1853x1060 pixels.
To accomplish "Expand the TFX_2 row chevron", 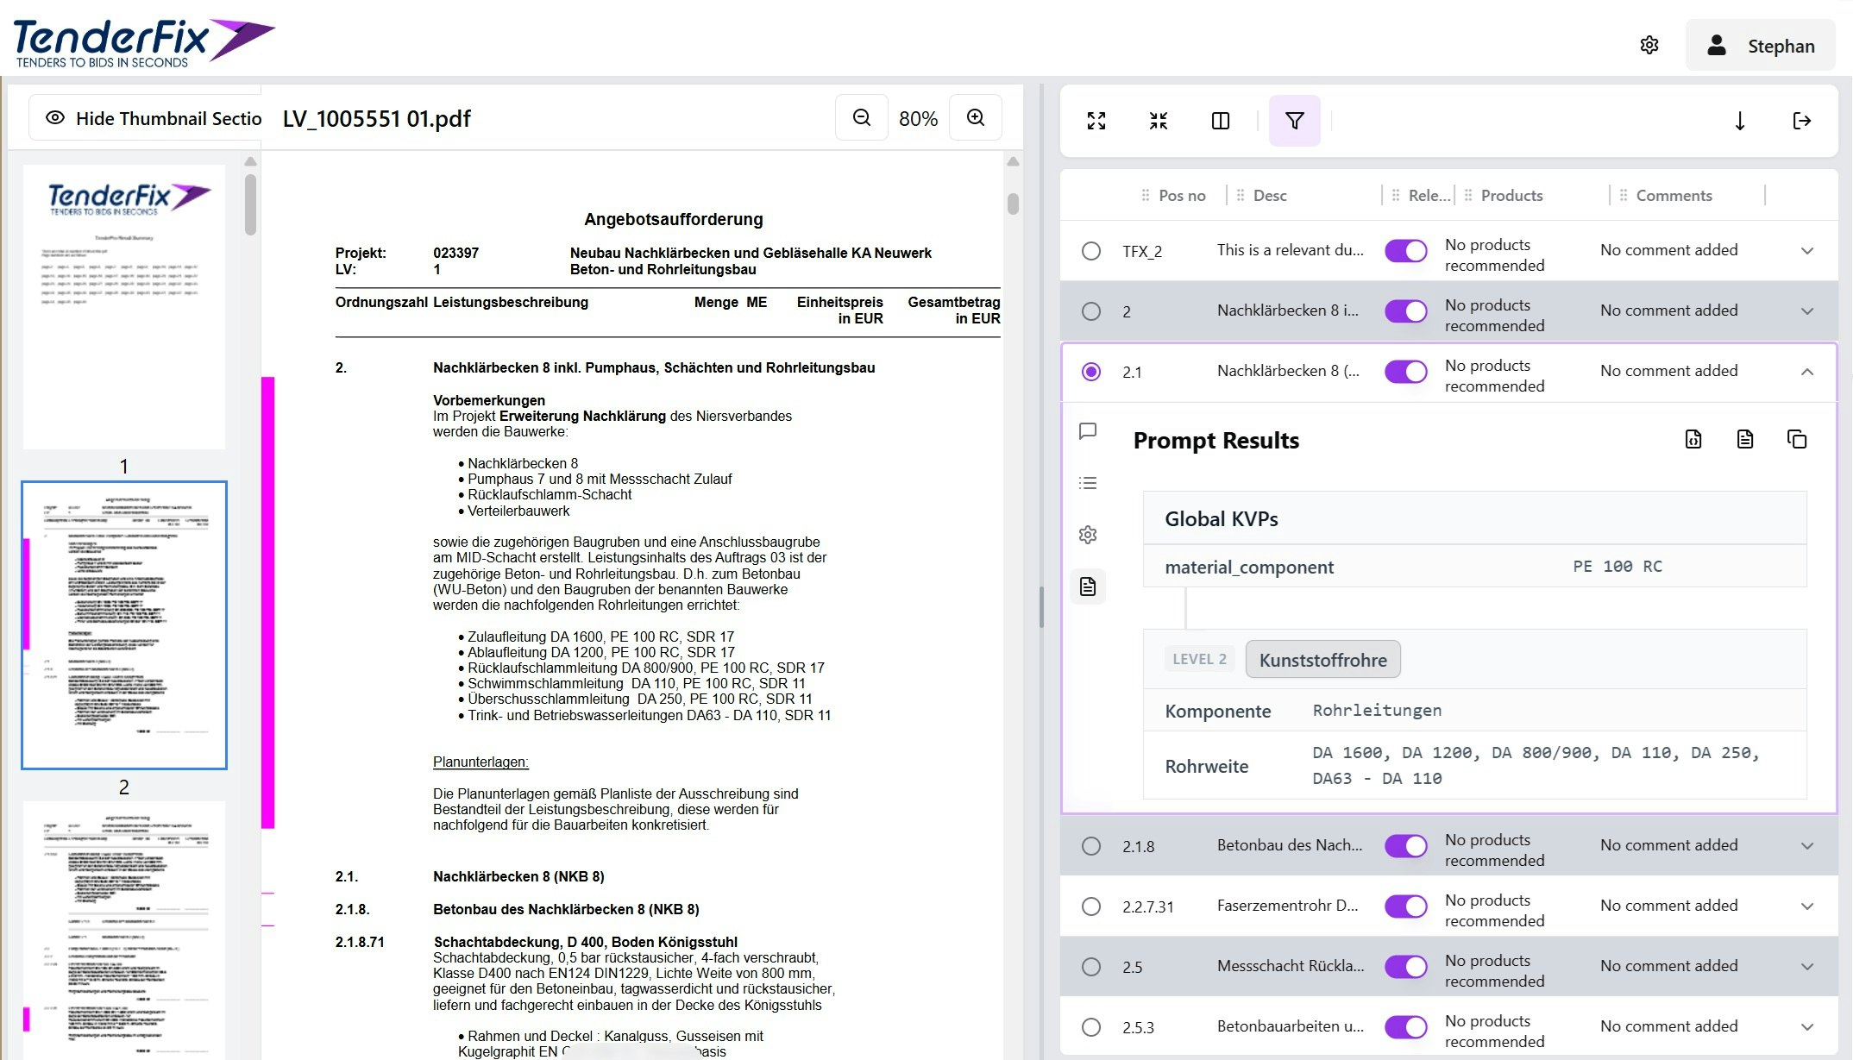I will click(x=1806, y=251).
